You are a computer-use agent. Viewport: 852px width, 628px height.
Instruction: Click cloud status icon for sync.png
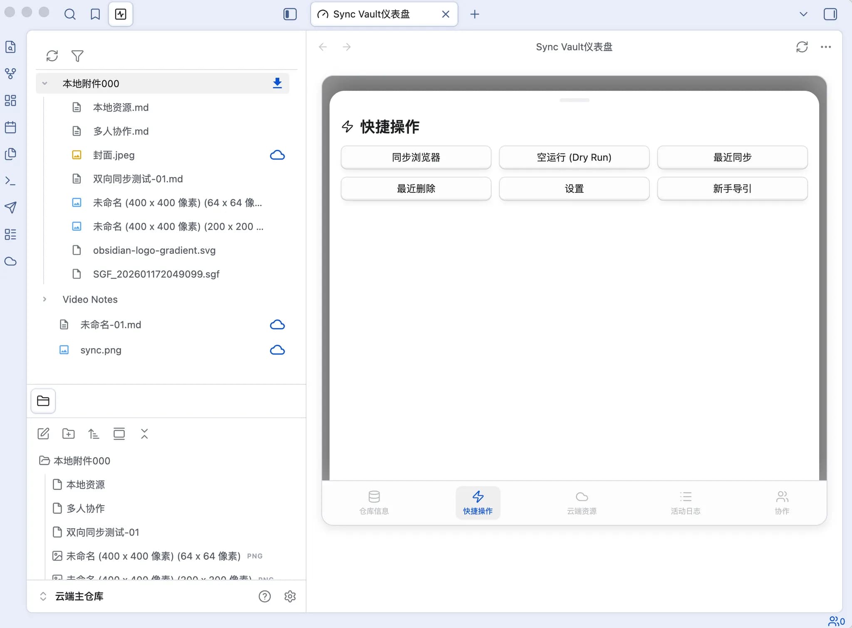[x=277, y=350]
